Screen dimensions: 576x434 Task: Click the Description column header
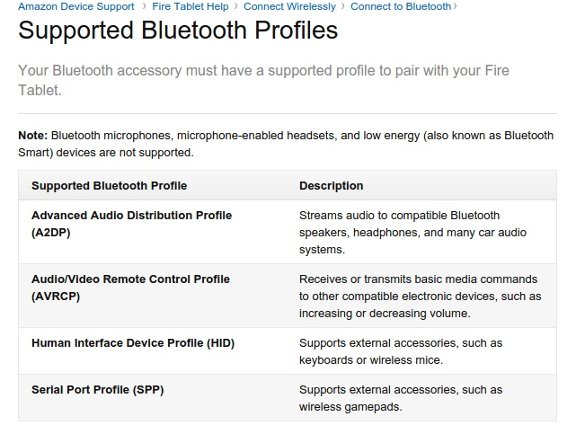click(331, 186)
